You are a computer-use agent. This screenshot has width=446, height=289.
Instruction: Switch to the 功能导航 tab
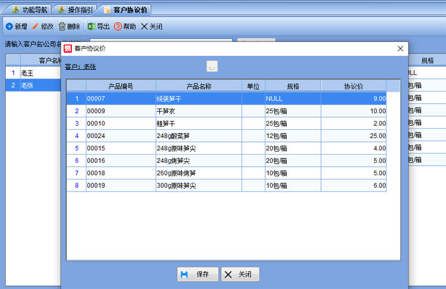(30, 10)
